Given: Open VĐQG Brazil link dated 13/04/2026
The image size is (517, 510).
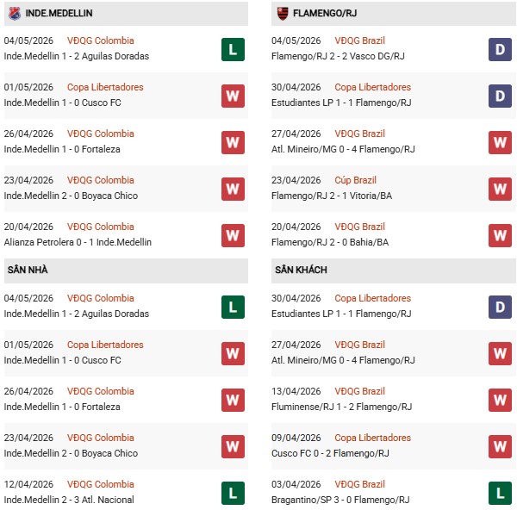Looking at the screenshot, I should tap(359, 391).
